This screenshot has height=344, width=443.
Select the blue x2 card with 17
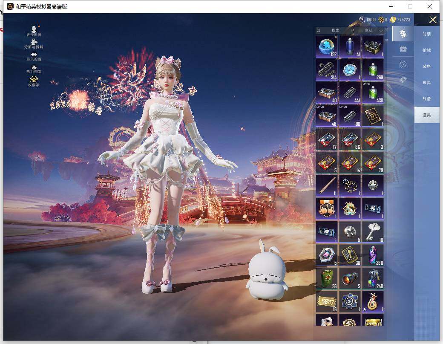pyautogui.click(x=327, y=139)
